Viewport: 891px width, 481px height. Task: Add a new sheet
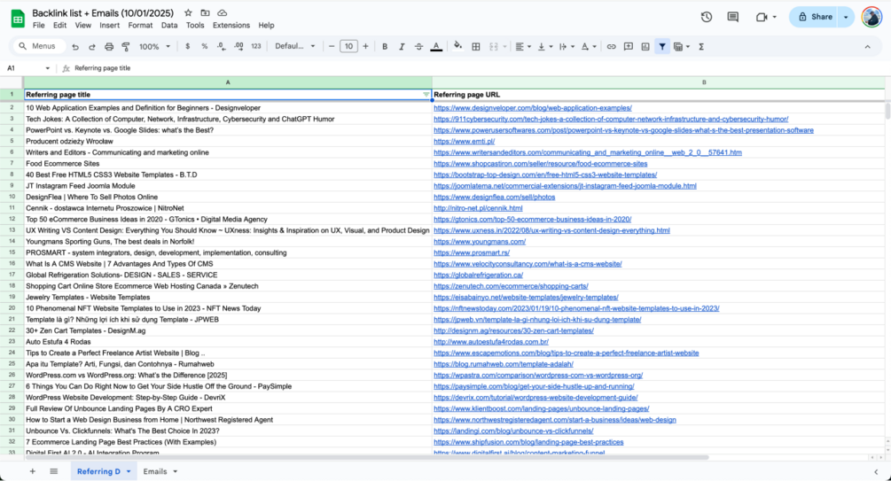coord(33,471)
